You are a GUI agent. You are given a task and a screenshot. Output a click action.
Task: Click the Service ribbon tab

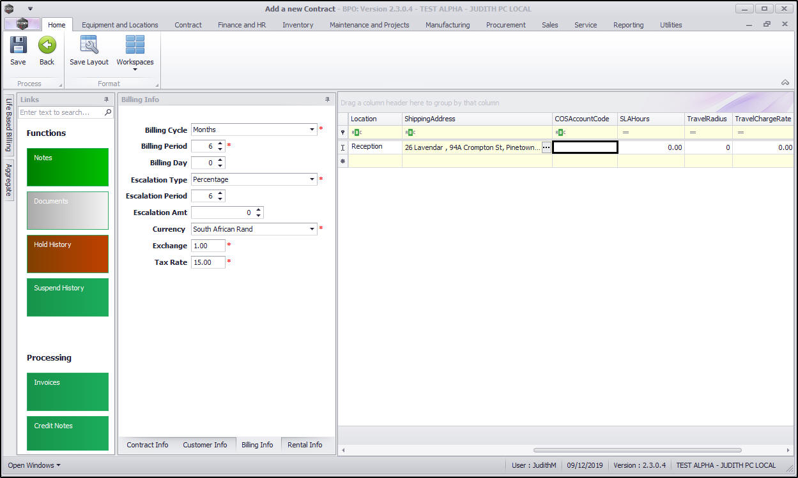point(585,25)
